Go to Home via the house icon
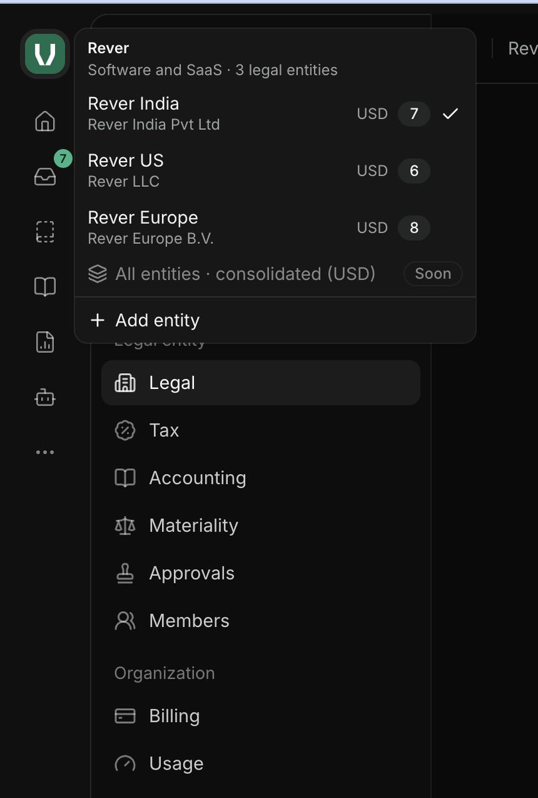 pos(45,121)
